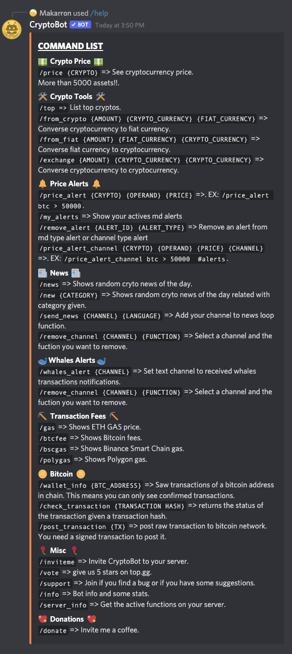The height and width of the screenshot is (654, 292).
Task: Click the whale emoji beside Whales Alerts
Action: tap(43, 360)
